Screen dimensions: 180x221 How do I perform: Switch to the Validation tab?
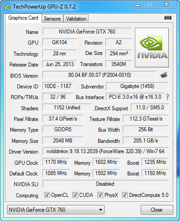(x=76, y=19)
